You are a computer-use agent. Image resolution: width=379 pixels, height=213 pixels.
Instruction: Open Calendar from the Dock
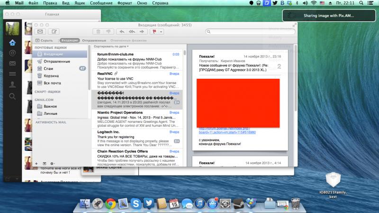click(x=174, y=204)
